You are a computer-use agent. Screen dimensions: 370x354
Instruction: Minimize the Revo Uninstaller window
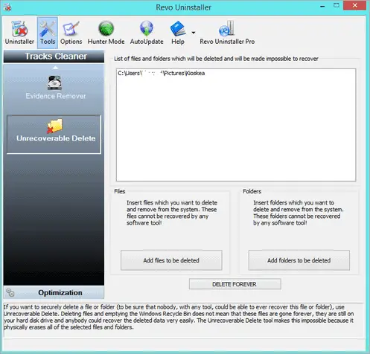click(x=322, y=6)
